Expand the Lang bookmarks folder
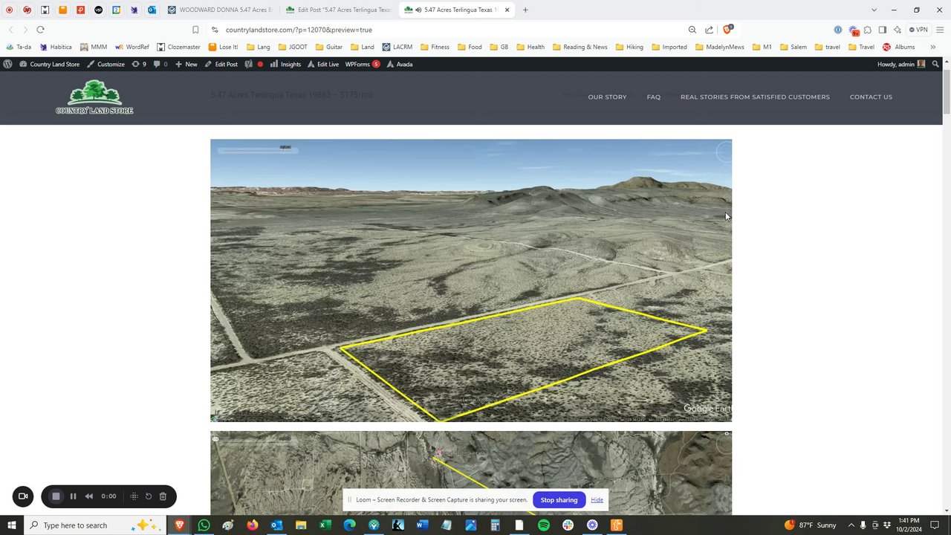 coord(257,47)
